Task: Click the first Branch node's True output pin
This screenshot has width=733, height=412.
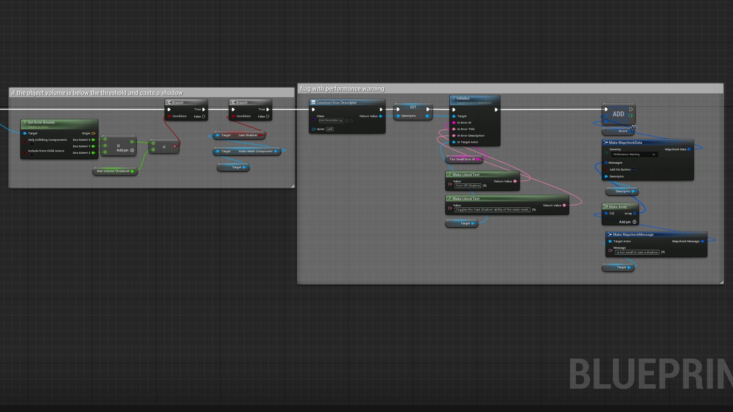Action: [x=203, y=109]
